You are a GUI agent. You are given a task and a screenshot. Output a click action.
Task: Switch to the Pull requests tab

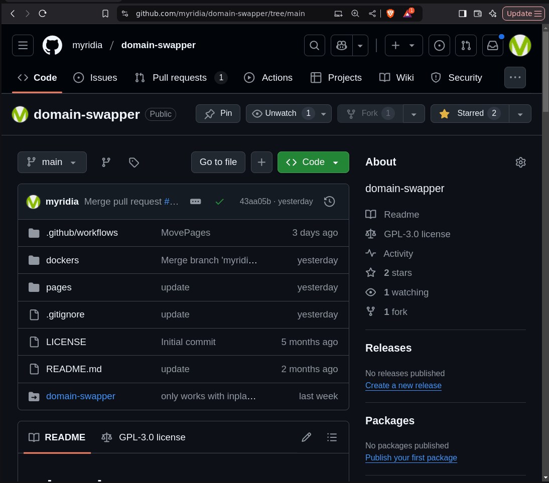pos(180,78)
